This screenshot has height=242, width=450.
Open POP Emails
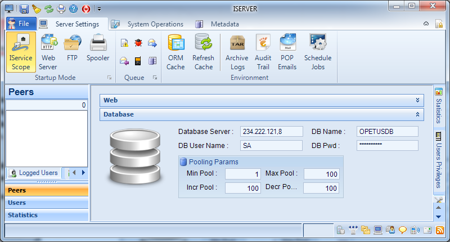(287, 52)
